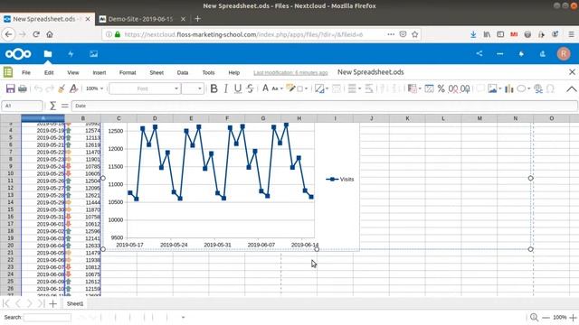Toggle the Wrap text icon

(368, 88)
